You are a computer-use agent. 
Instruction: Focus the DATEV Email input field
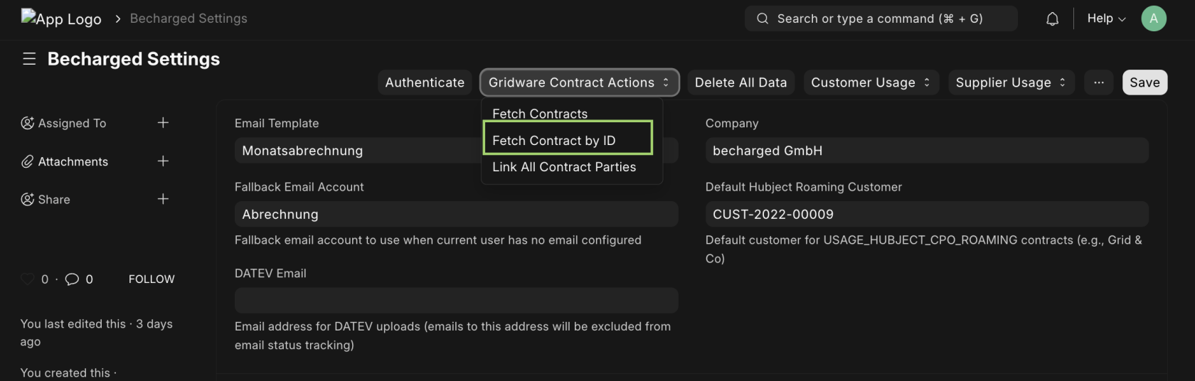pyautogui.click(x=456, y=301)
